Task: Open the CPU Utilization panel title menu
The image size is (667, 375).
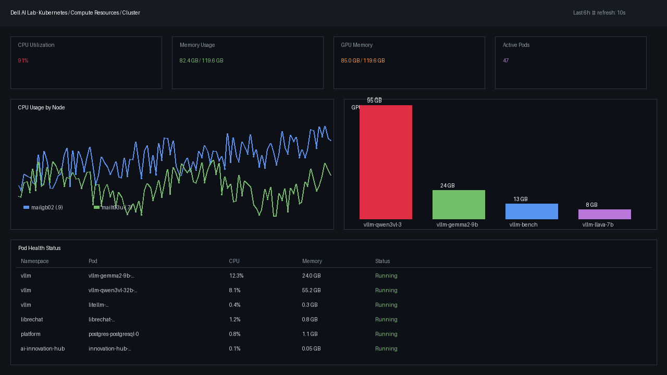Action: pyautogui.click(x=36, y=45)
